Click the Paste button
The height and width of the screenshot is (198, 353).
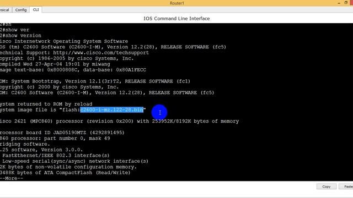tap(346, 186)
